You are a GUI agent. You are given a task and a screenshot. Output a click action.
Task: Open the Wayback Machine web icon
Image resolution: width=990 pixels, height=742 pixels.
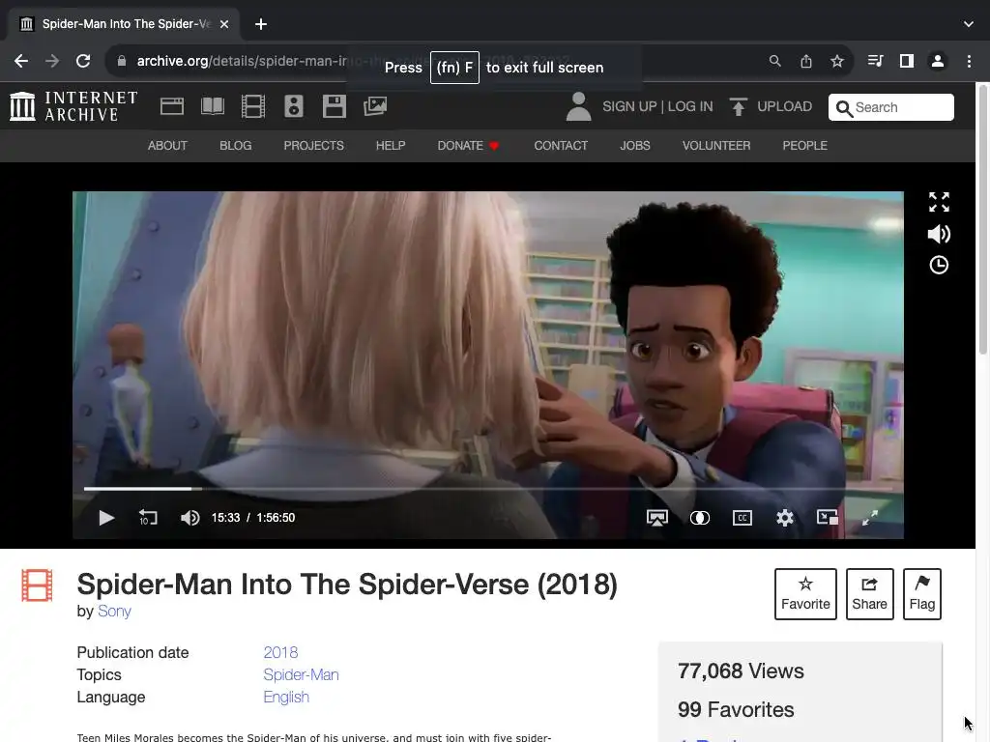172,106
